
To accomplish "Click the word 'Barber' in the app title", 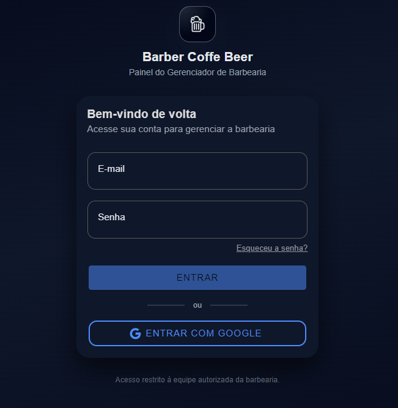I will [x=163, y=57].
